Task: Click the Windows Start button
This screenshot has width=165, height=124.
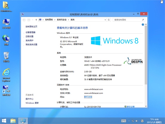Action: coord(4,121)
